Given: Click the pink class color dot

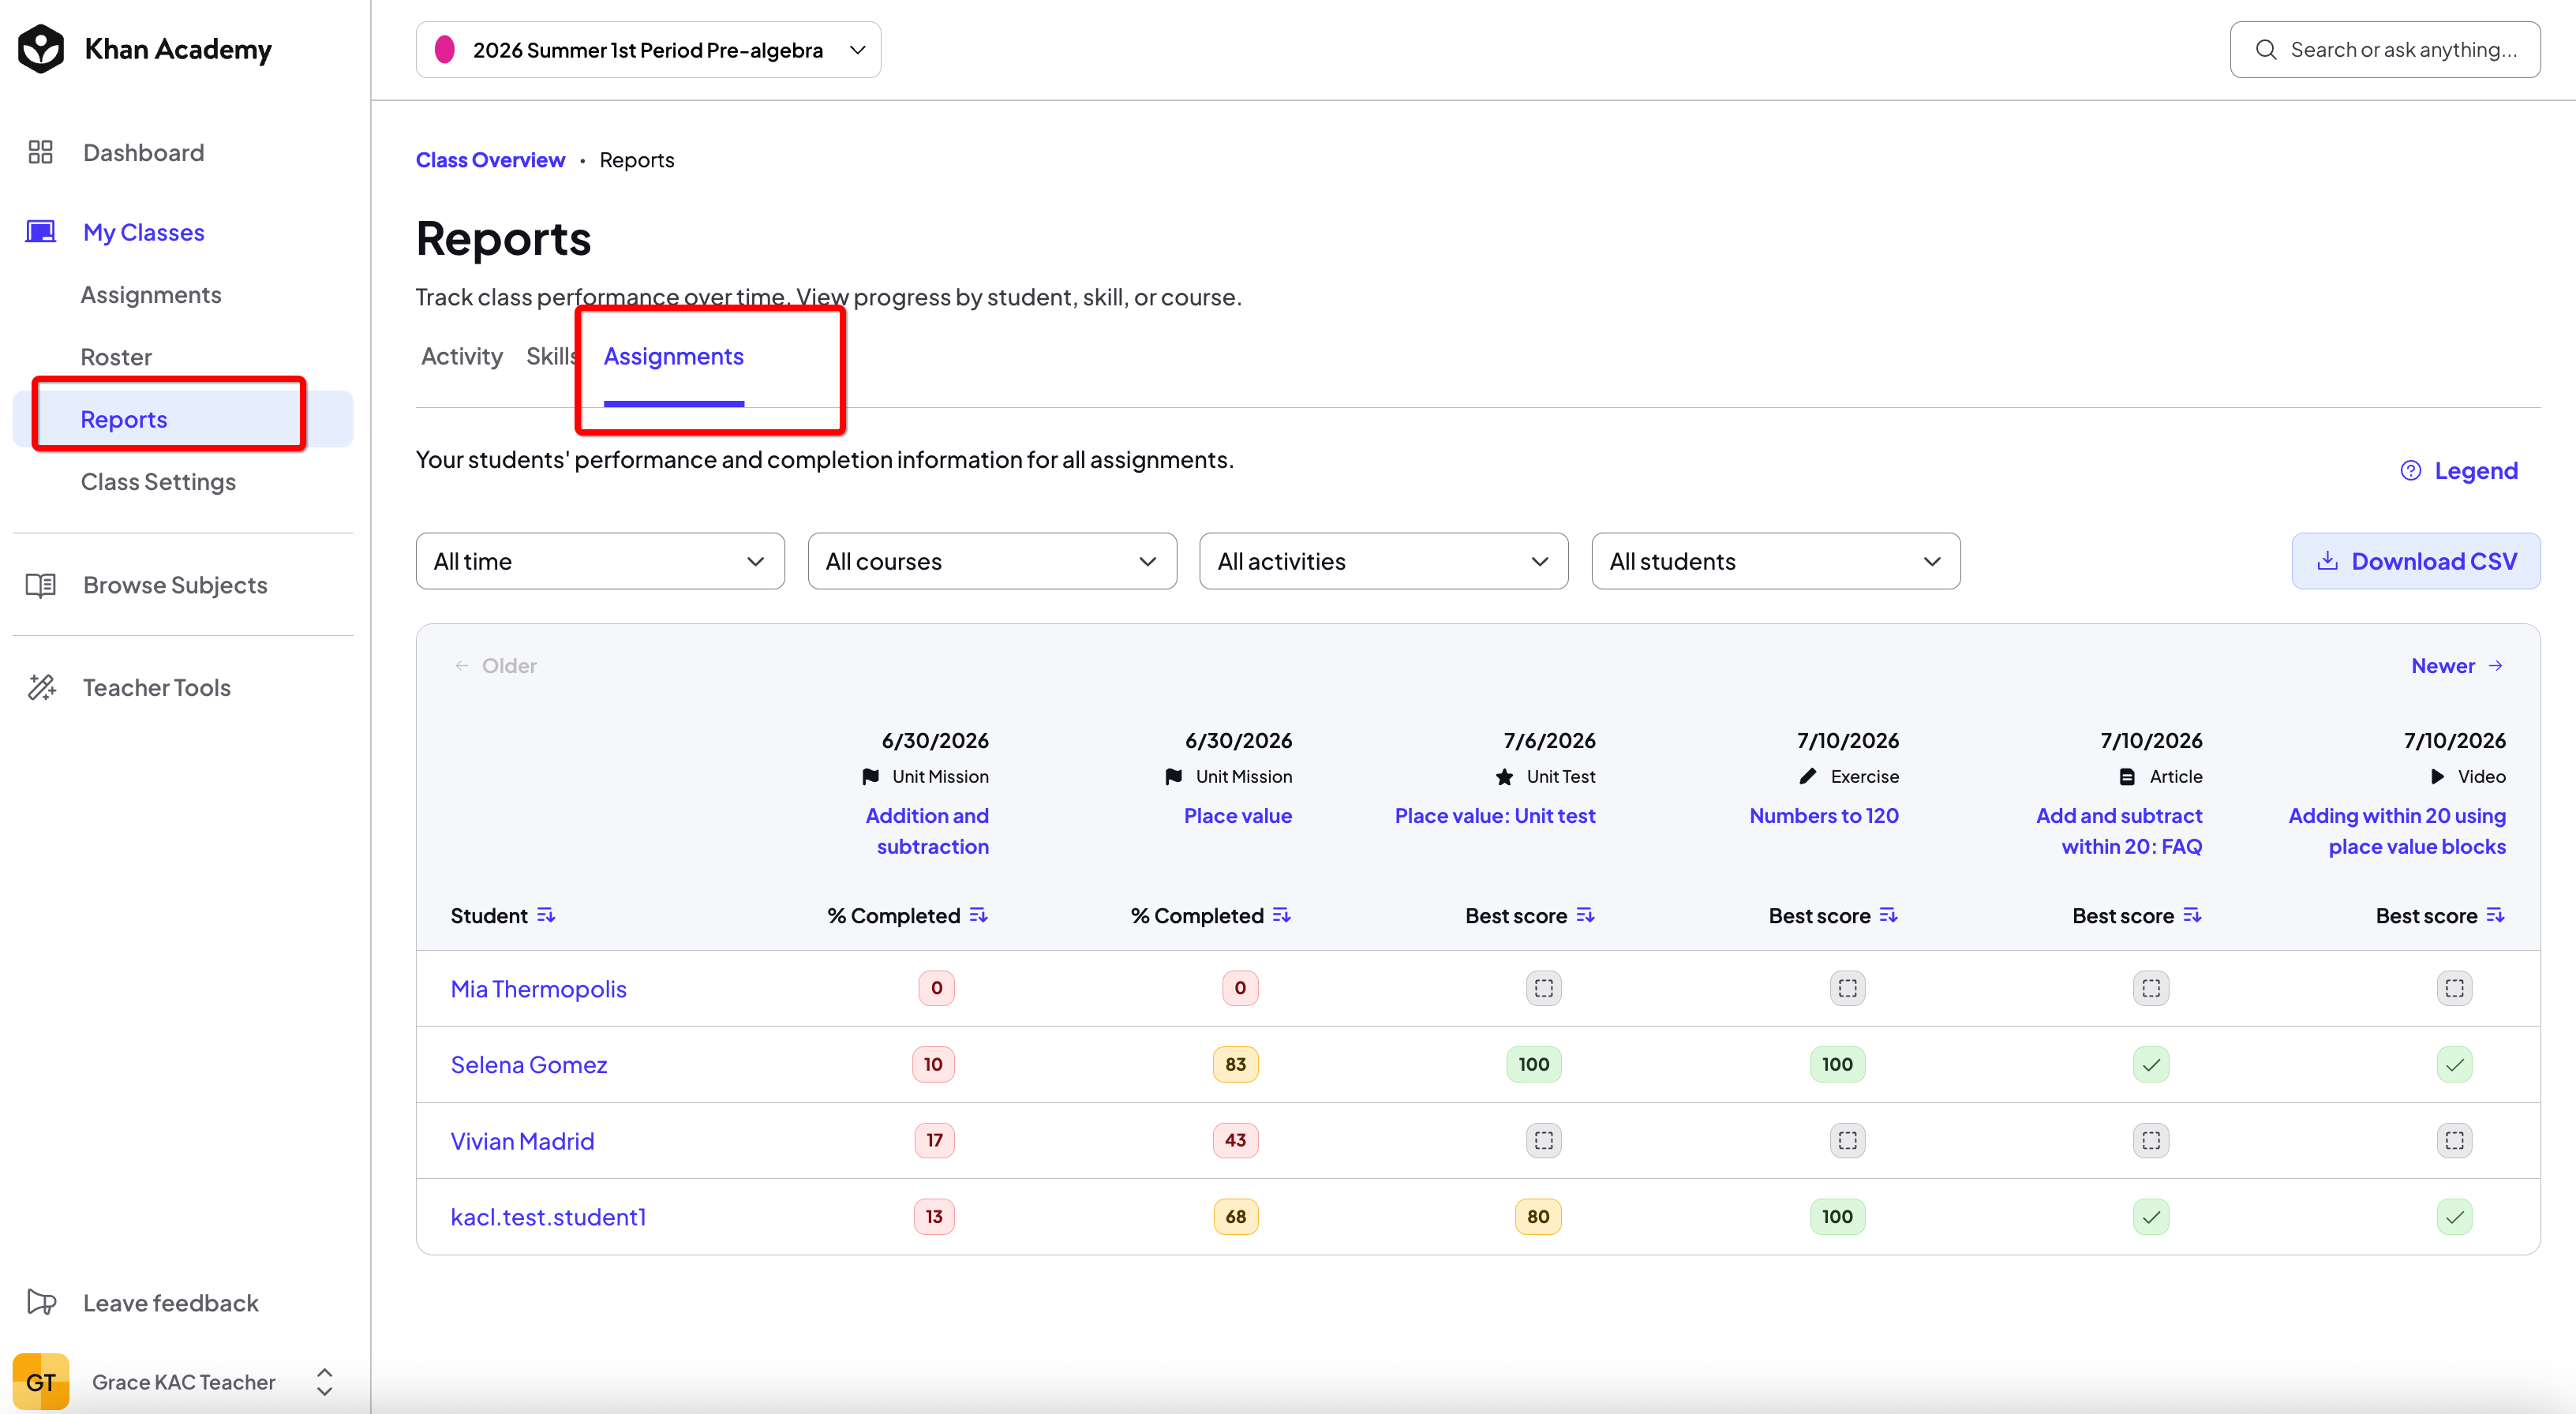Looking at the screenshot, I should [x=445, y=50].
